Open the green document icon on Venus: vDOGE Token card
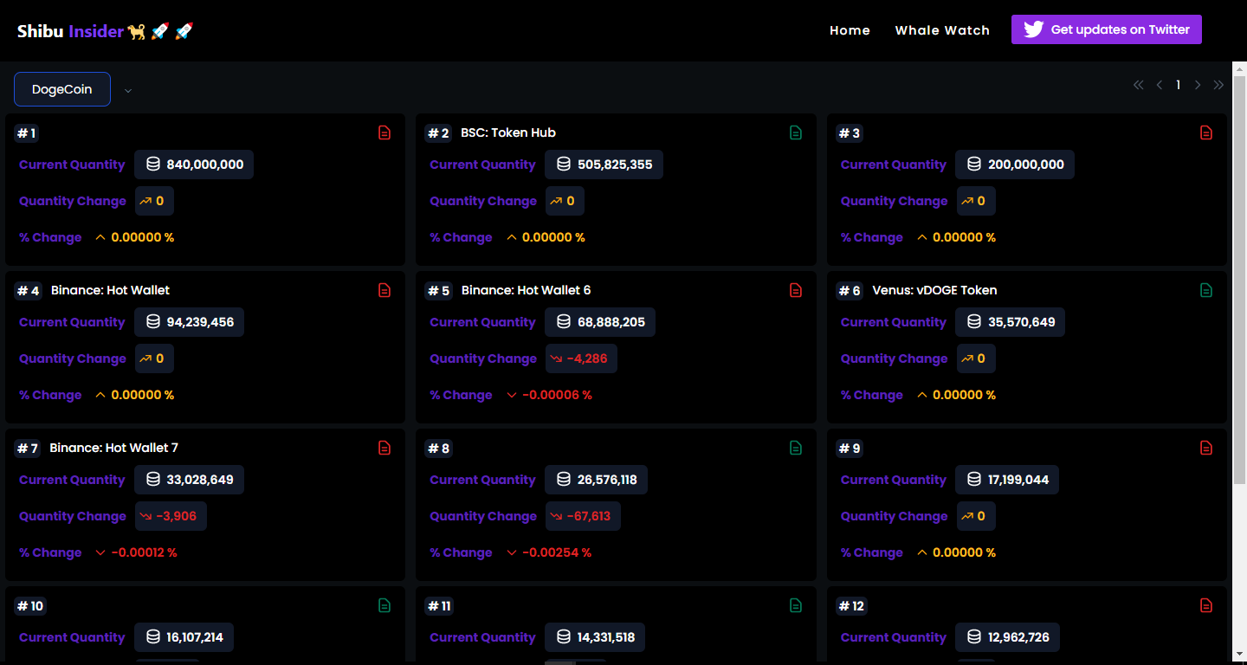 [1206, 290]
